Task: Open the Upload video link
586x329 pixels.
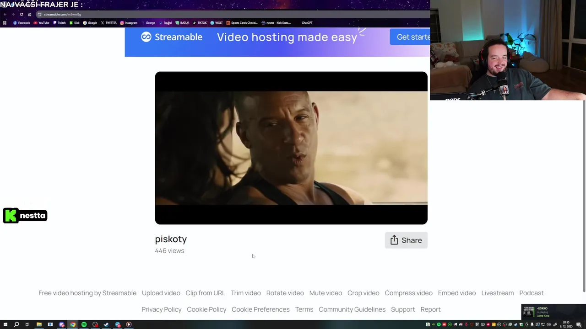Action: tap(161, 293)
